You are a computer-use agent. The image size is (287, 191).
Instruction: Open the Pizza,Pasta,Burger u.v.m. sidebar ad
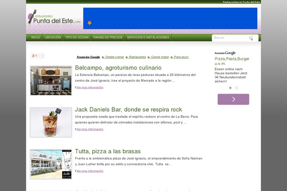point(232,61)
